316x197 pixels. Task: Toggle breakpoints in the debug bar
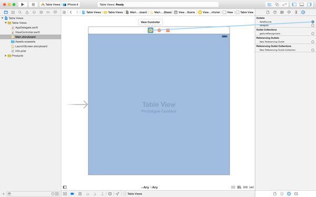(x=72, y=194)
